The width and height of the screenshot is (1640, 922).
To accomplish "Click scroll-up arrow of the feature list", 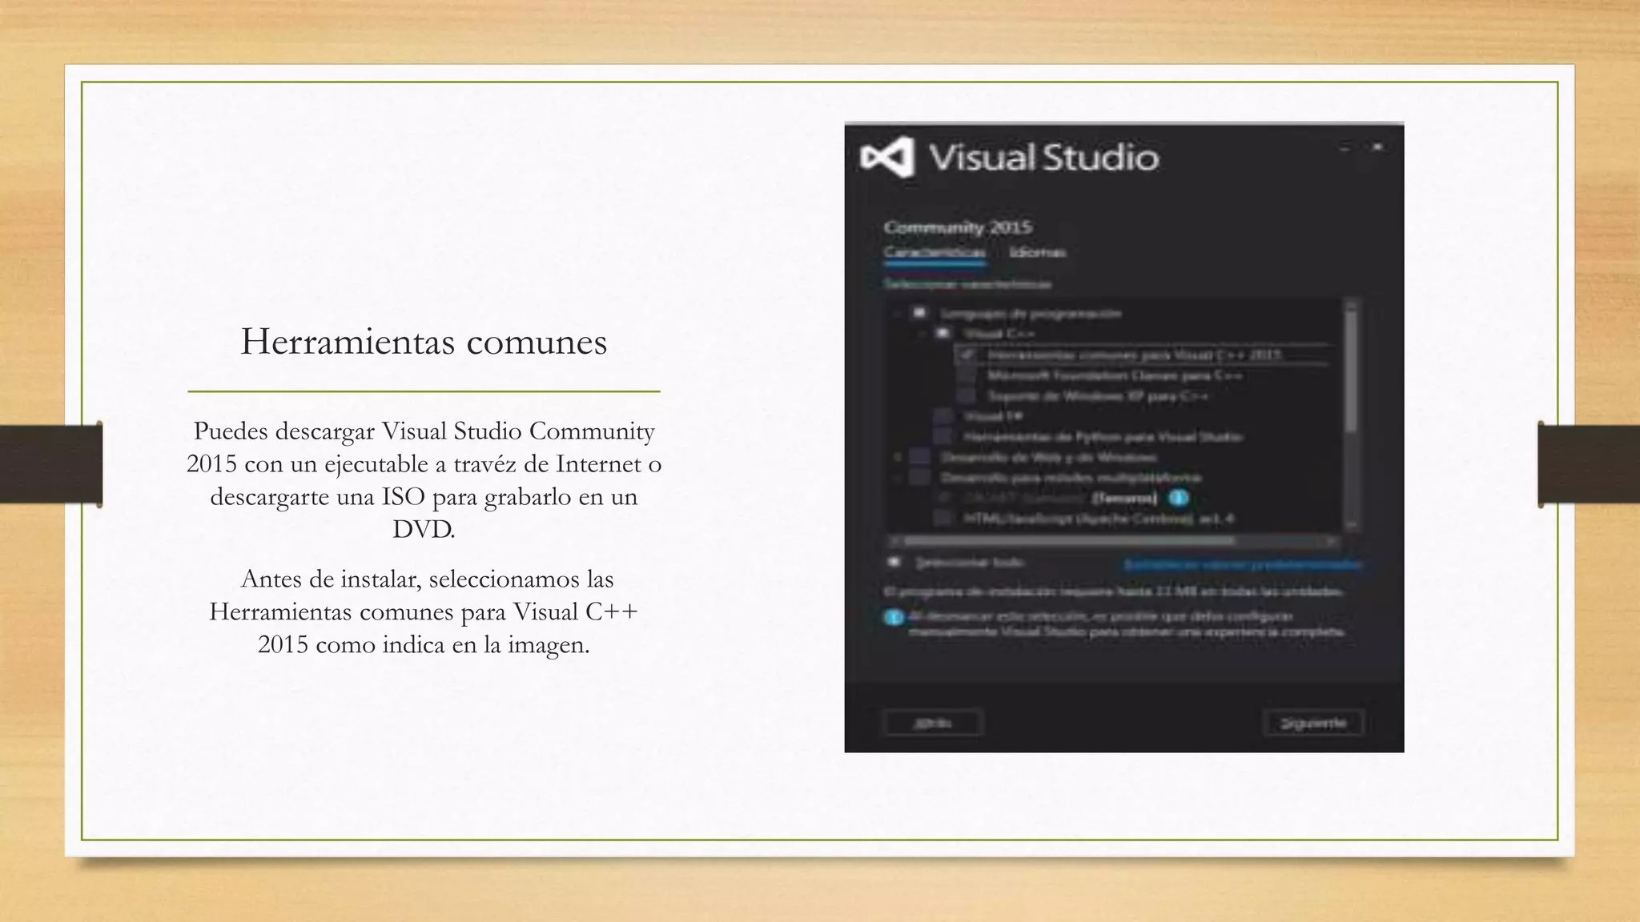I will 1352,304.
